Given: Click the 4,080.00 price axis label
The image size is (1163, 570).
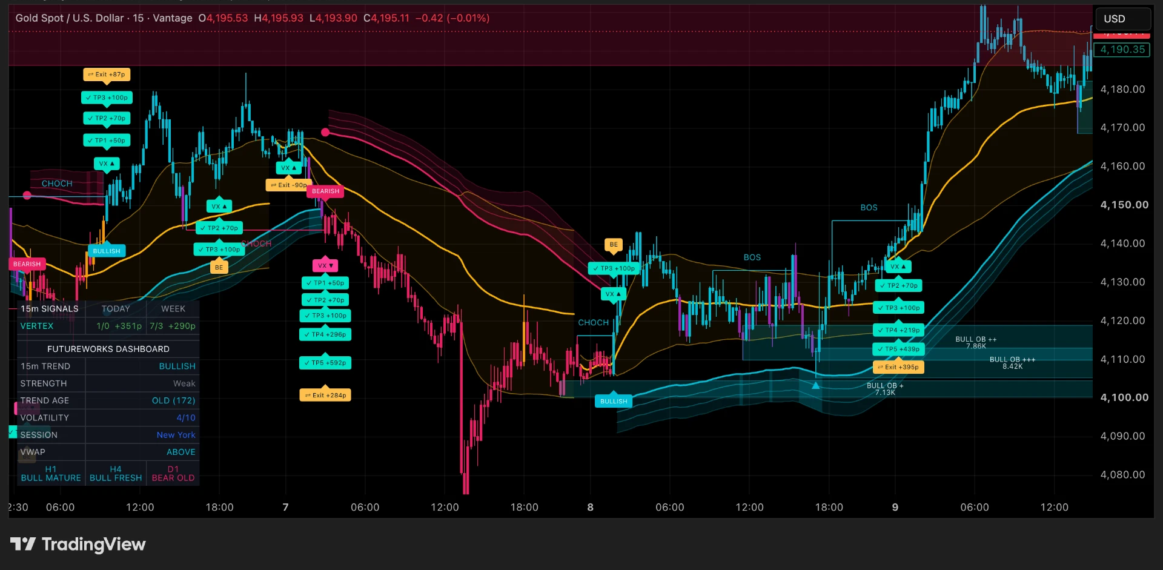Looking at the screenshot, I should 1122,475.
